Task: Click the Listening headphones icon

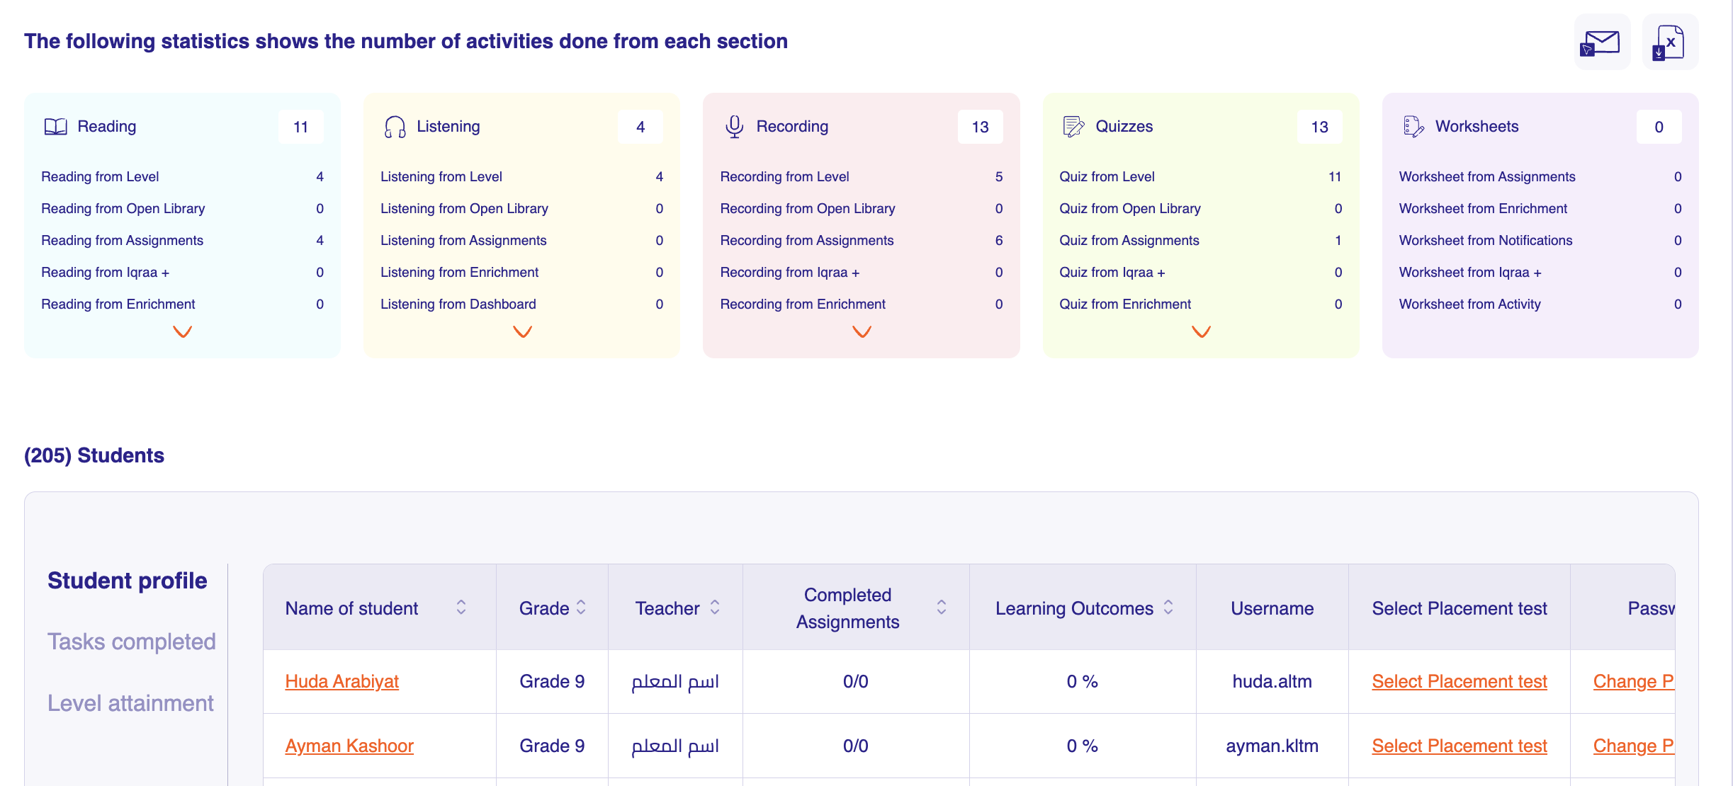Action: (395, 127)
